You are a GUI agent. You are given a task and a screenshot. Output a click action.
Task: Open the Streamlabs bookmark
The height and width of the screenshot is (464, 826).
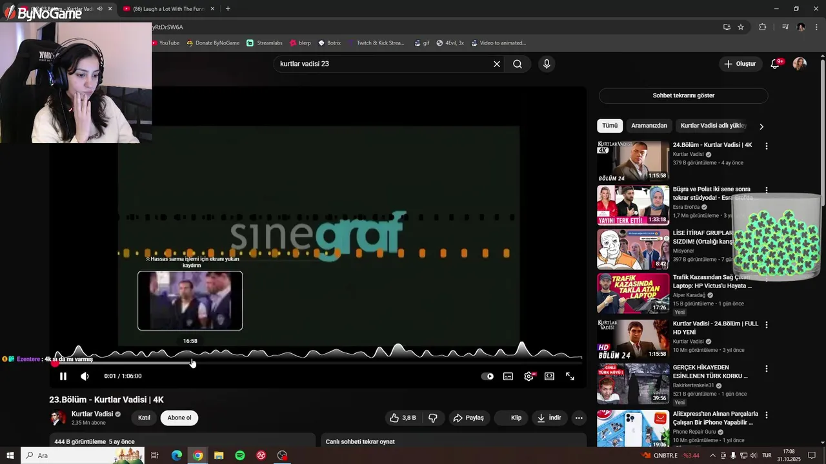point(265,43)
